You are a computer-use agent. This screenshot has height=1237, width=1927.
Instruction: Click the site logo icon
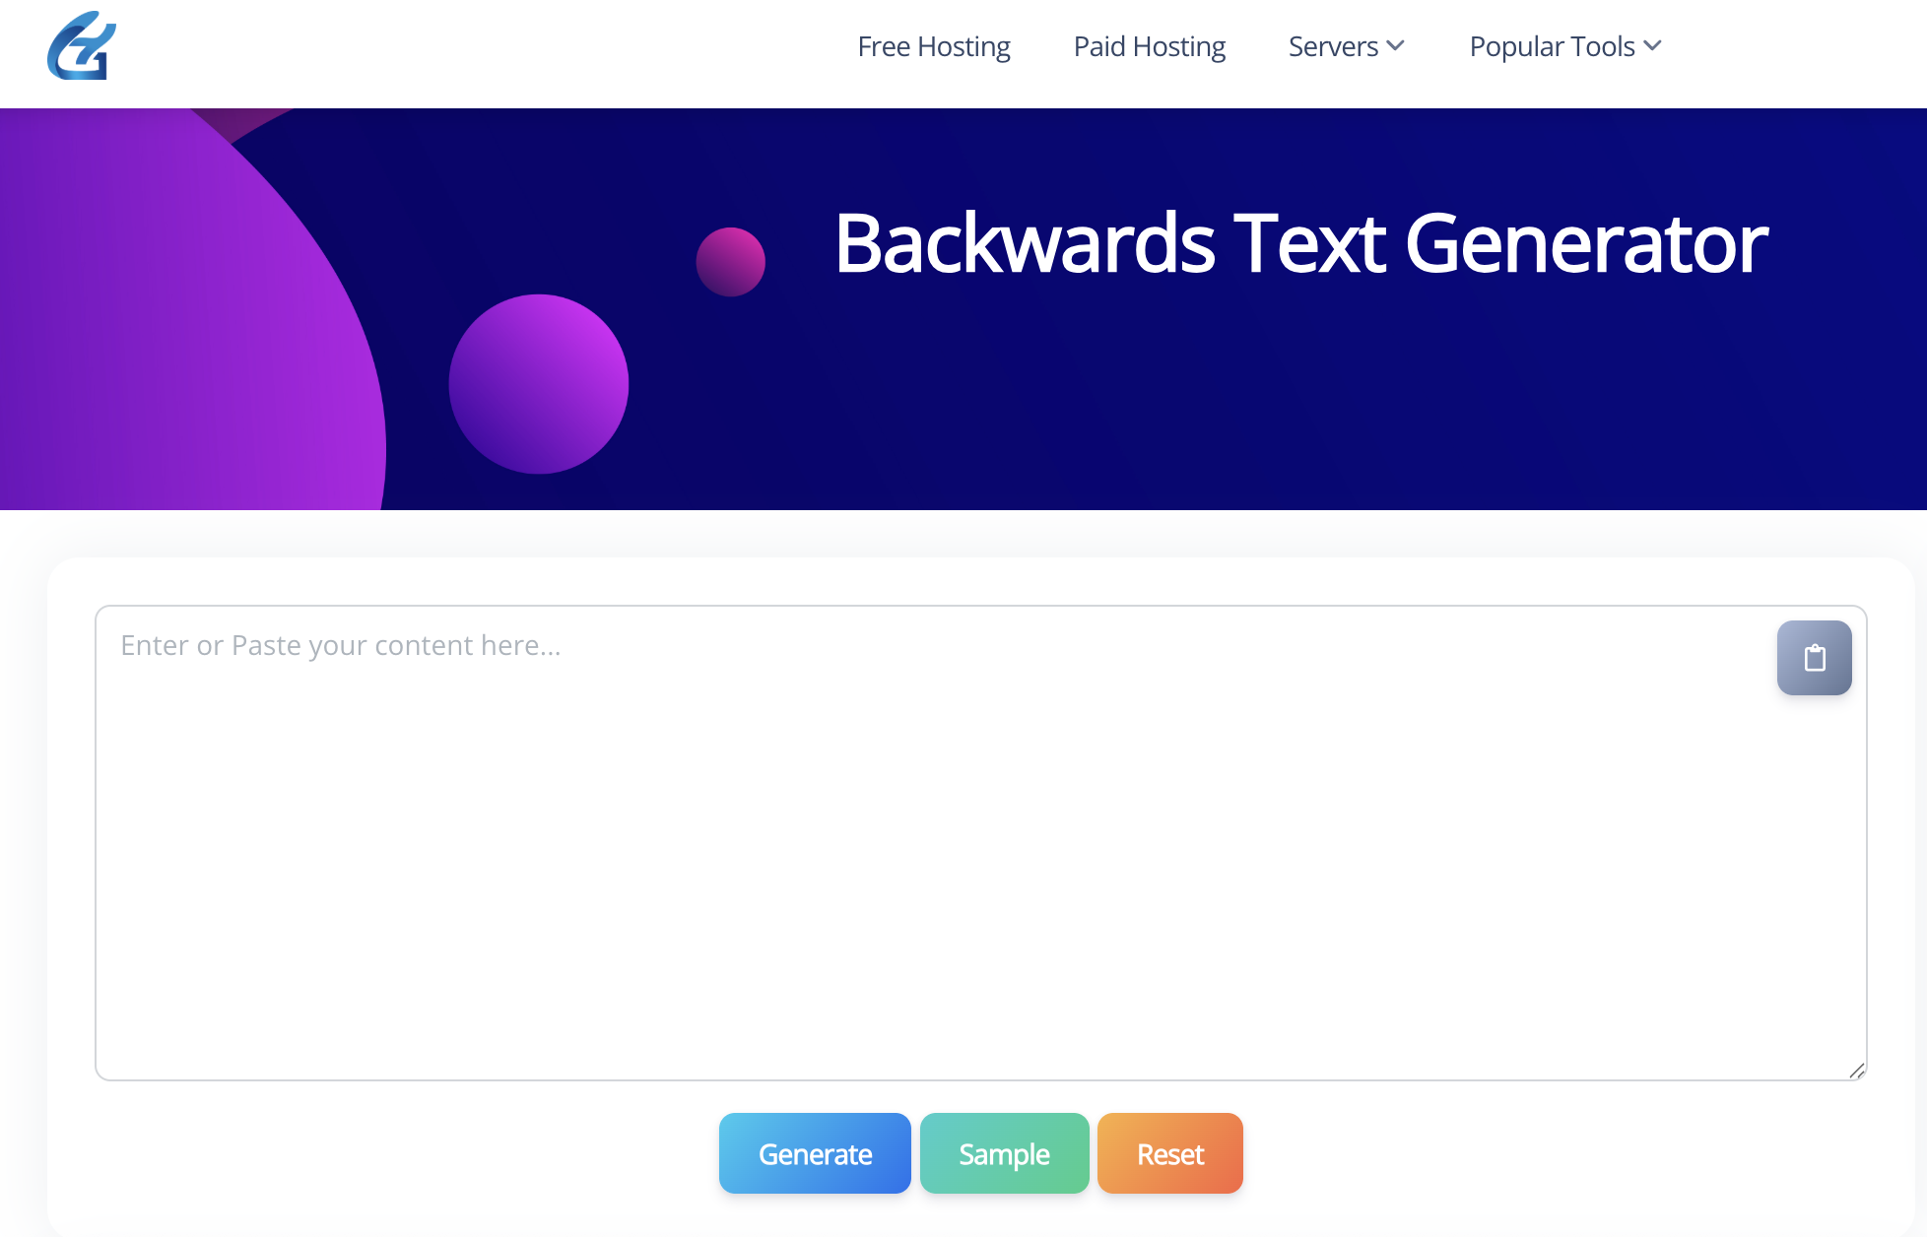point(82,46)
